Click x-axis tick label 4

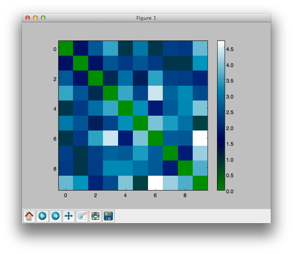pos(125,196)
